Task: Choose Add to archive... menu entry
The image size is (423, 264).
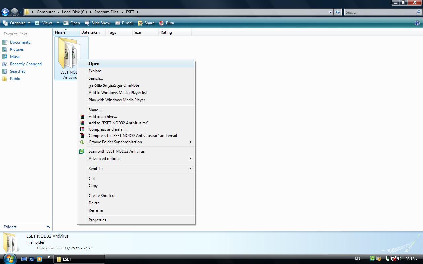Action: click(102, 117)
